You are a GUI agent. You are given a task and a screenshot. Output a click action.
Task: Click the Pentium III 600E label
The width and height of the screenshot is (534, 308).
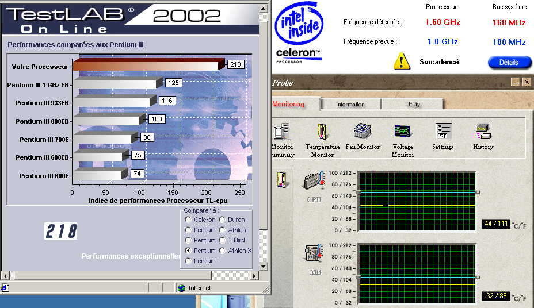[44, 176]
